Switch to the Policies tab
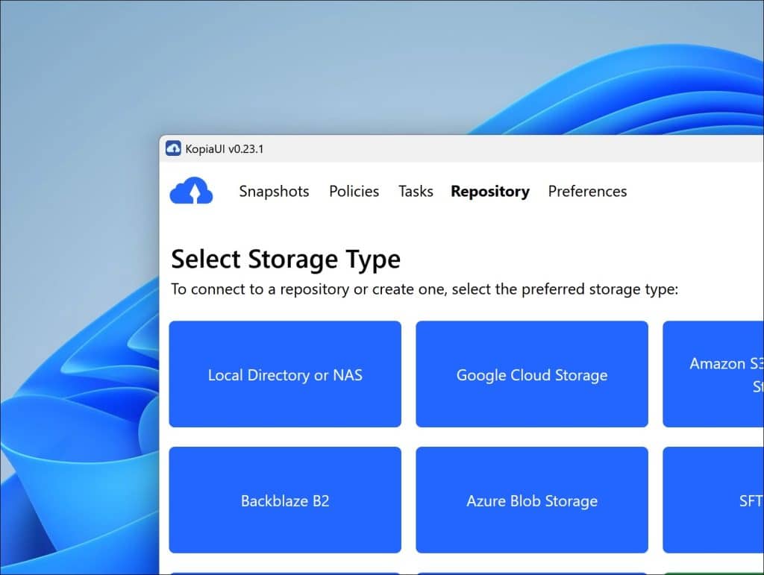Image resolution: width=764 pixels, height=575 pixels. click(354, 192)
